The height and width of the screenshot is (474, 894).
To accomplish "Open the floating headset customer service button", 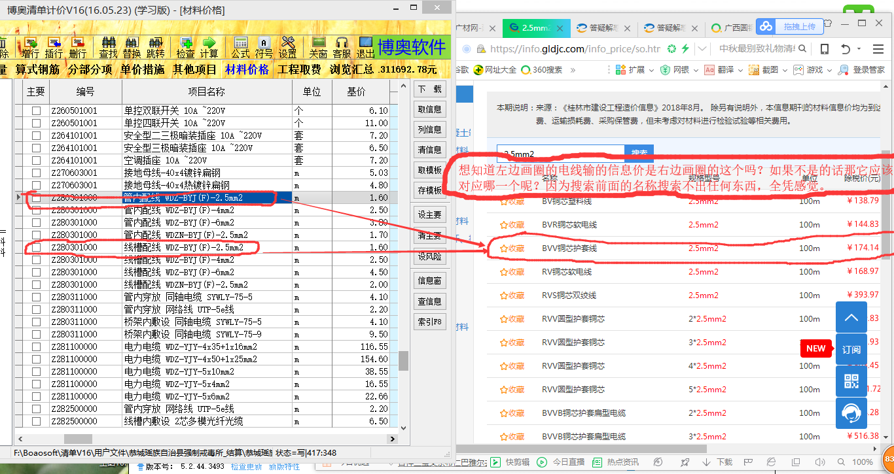I will coord(851,413).
